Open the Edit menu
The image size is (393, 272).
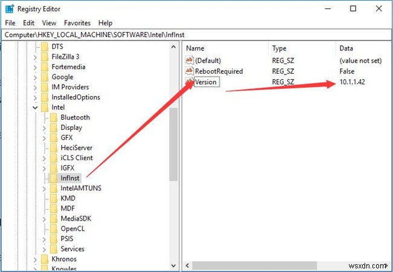(x=28, y=23)
